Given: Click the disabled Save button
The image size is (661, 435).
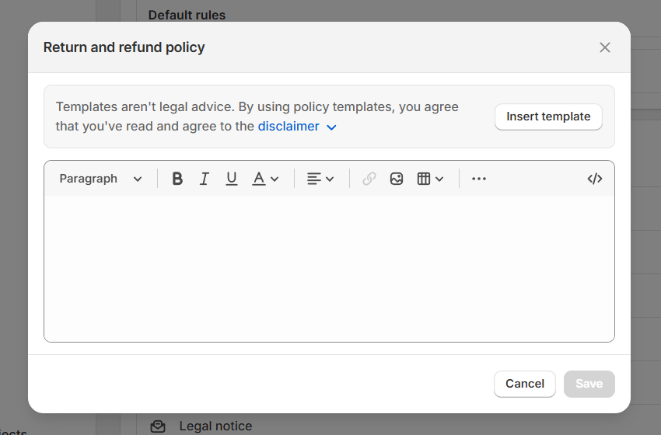Looking at the screenshot, I should point(589,384).
